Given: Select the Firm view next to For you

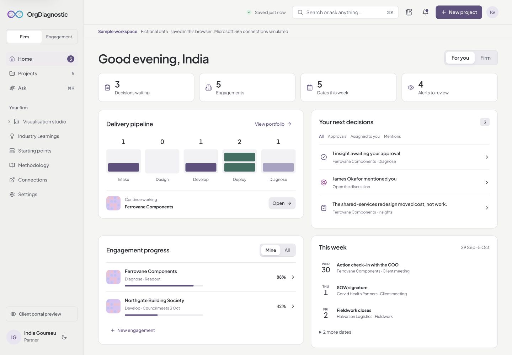Looking at the screenshot, I should (485, 58).
